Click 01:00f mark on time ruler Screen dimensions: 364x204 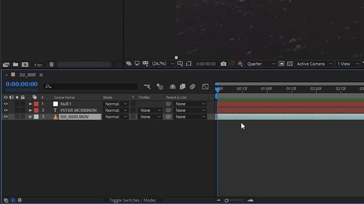[x=266, y=89]
